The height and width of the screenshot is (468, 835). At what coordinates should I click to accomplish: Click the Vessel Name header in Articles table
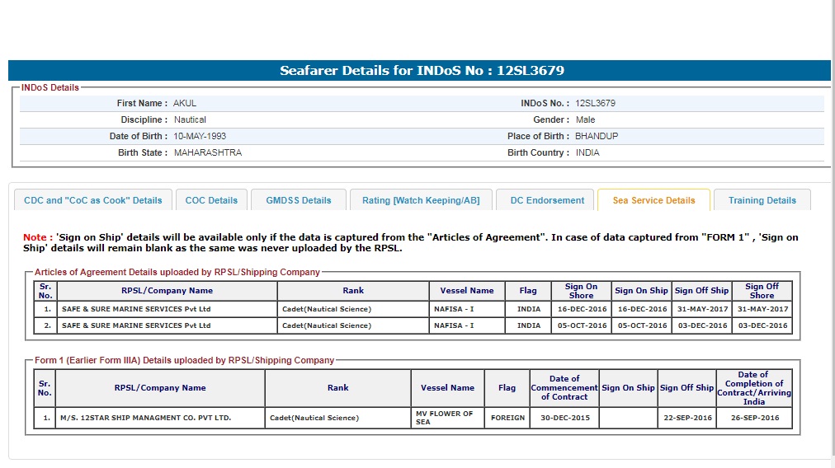(x=467, y=291)
